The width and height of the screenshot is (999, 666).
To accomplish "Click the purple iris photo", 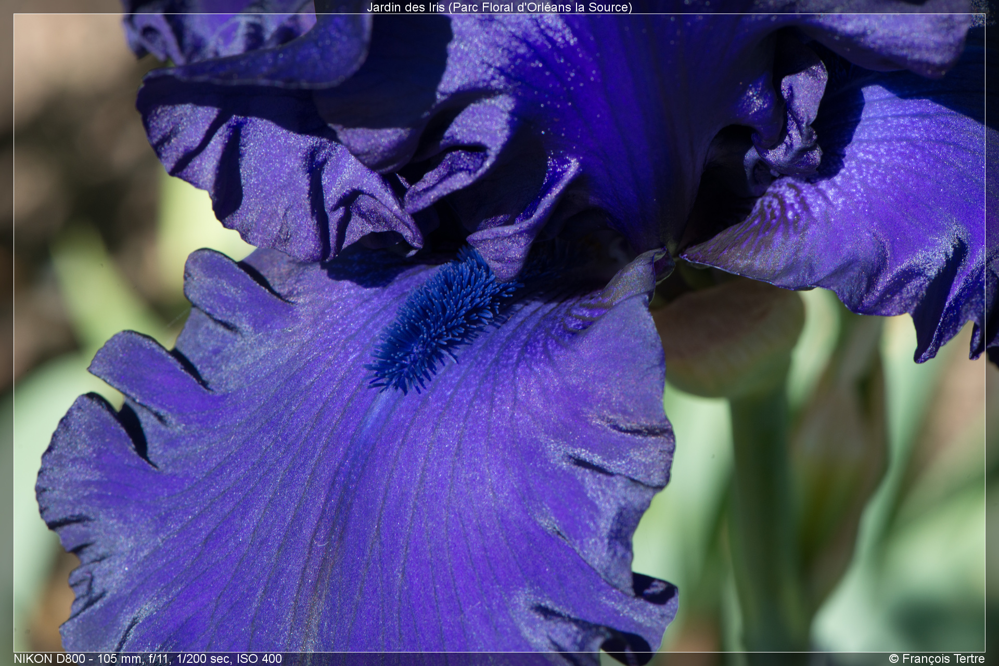I will (499, 333).
